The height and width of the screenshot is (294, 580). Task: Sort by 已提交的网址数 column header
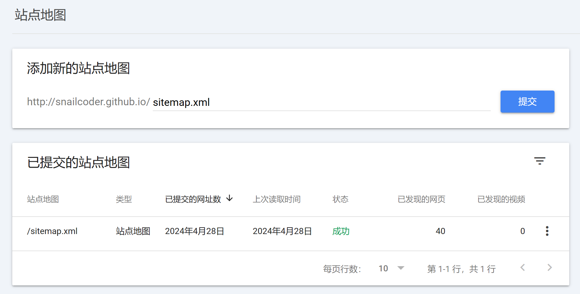(x=193, y=199)
